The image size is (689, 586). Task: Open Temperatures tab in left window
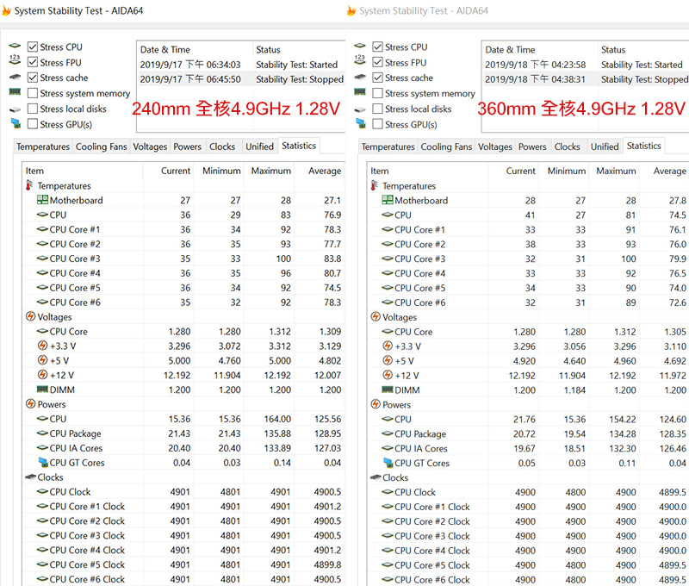(x=43, y=146)
